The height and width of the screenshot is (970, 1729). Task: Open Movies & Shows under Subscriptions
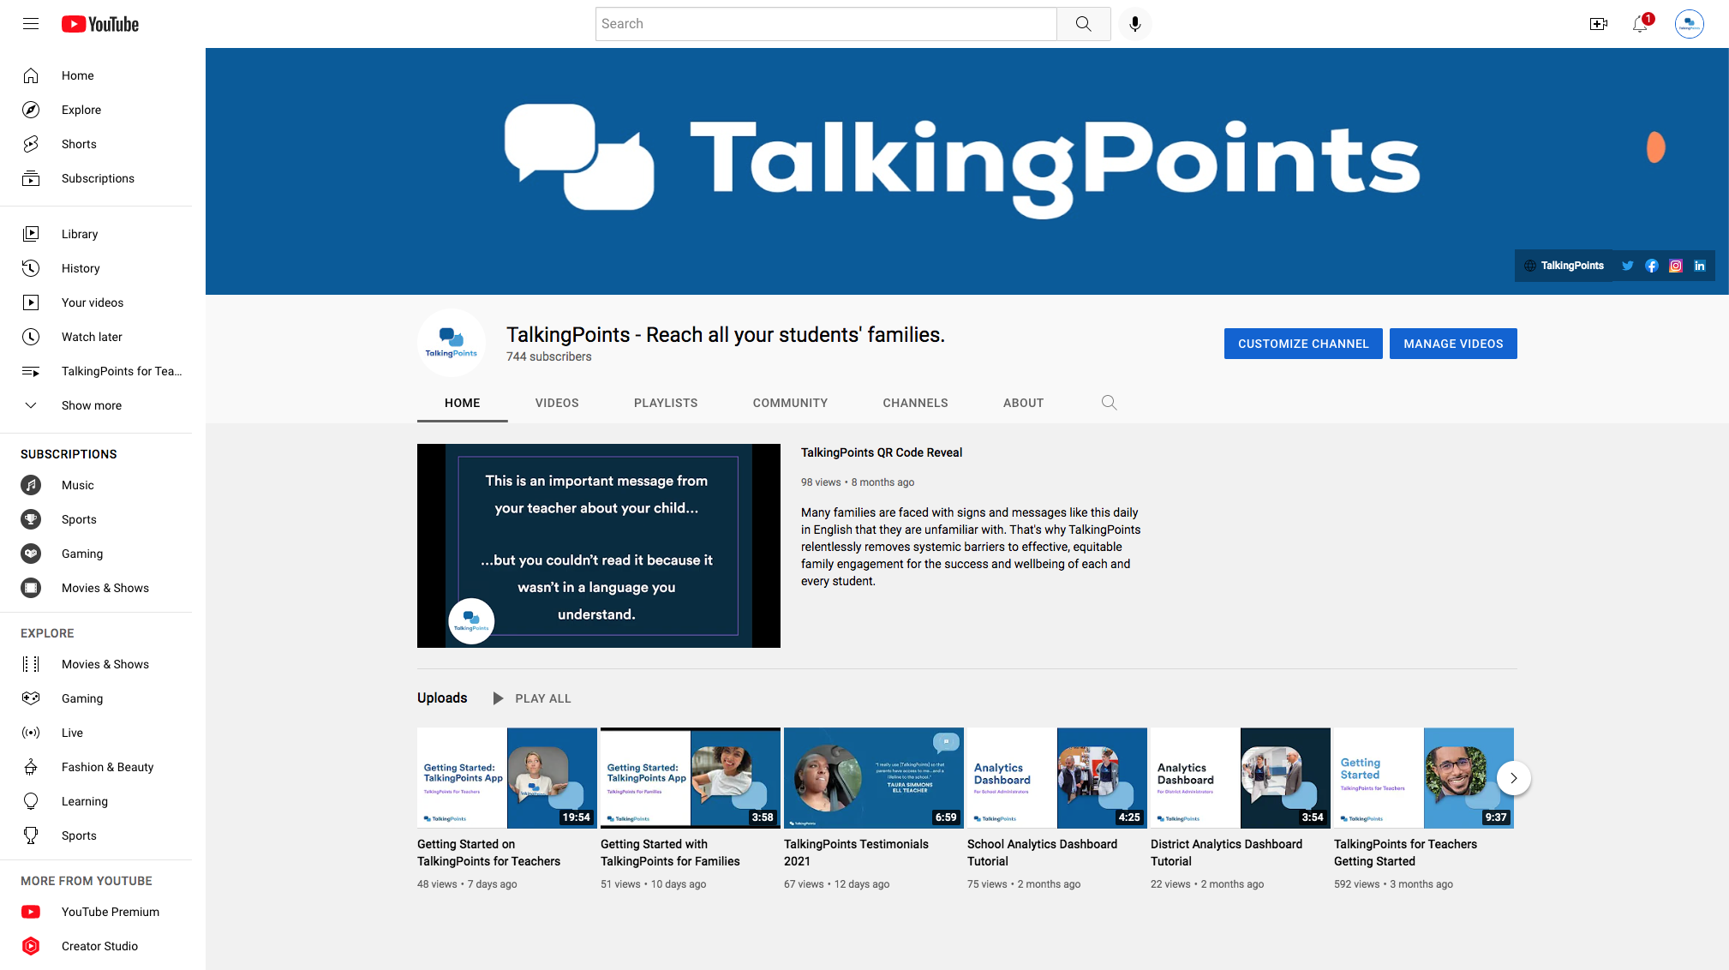tap(96, 588)
